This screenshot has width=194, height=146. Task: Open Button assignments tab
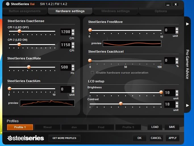[x=25, y=11]
